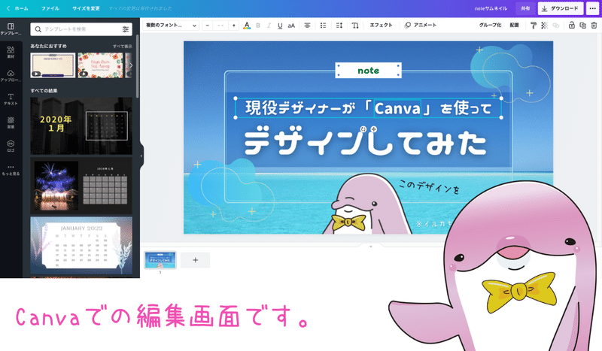Image resolution: width=602 pixels, height=351 pixels.
Task: Select the 2020年1月 calendar template
Action: tap(81, 126)
